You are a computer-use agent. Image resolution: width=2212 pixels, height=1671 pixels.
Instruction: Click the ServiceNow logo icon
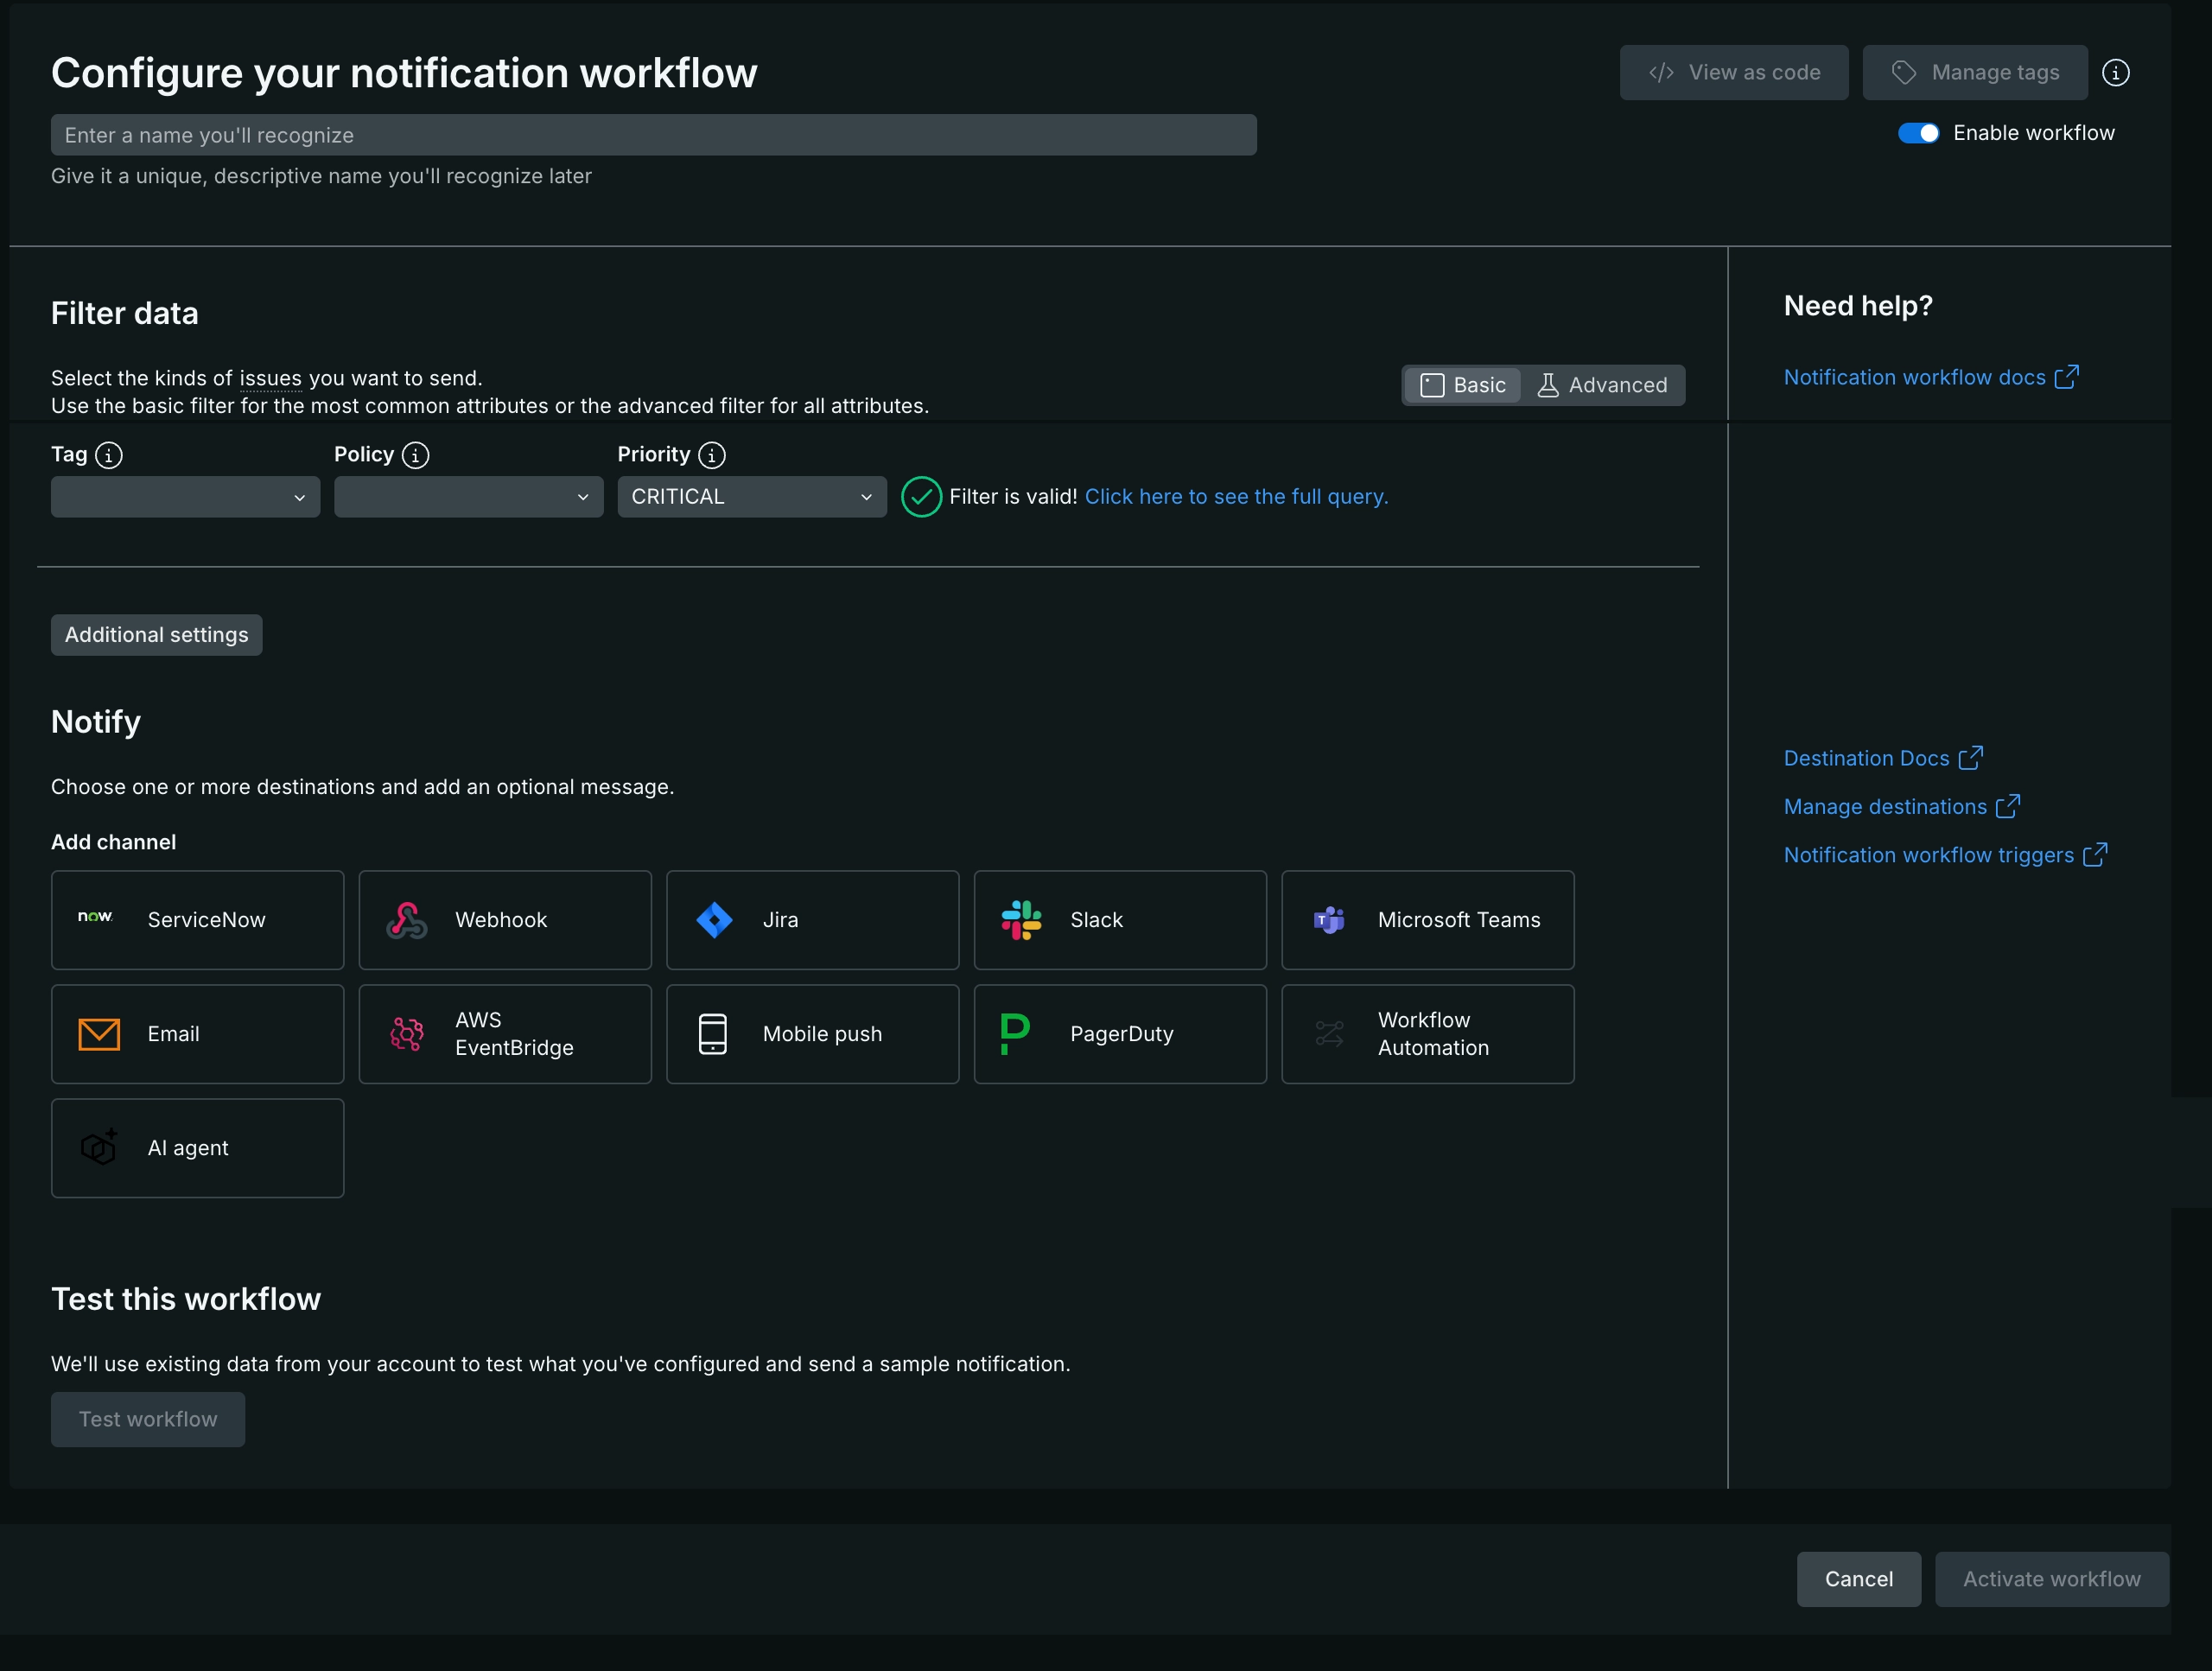coord(96,916)
